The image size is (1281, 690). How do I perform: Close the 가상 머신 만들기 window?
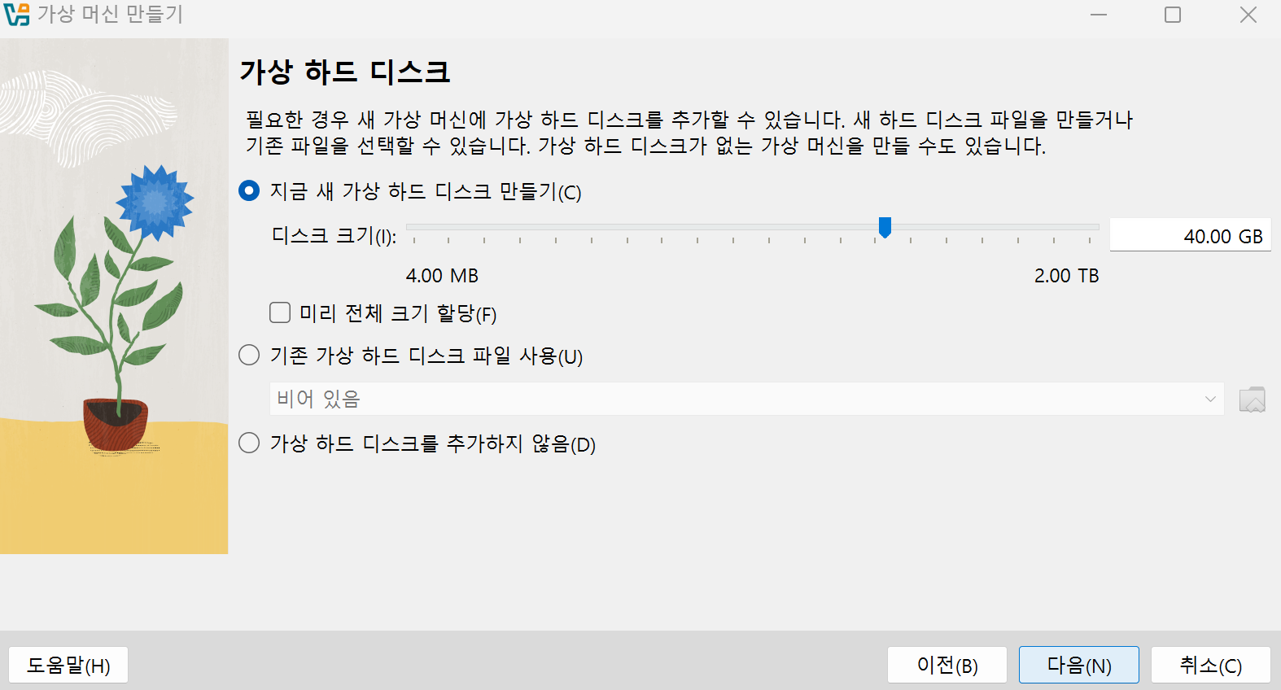1248,15
